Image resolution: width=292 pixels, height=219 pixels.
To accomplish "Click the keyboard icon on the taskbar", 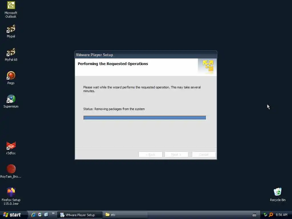I will 254,215.
